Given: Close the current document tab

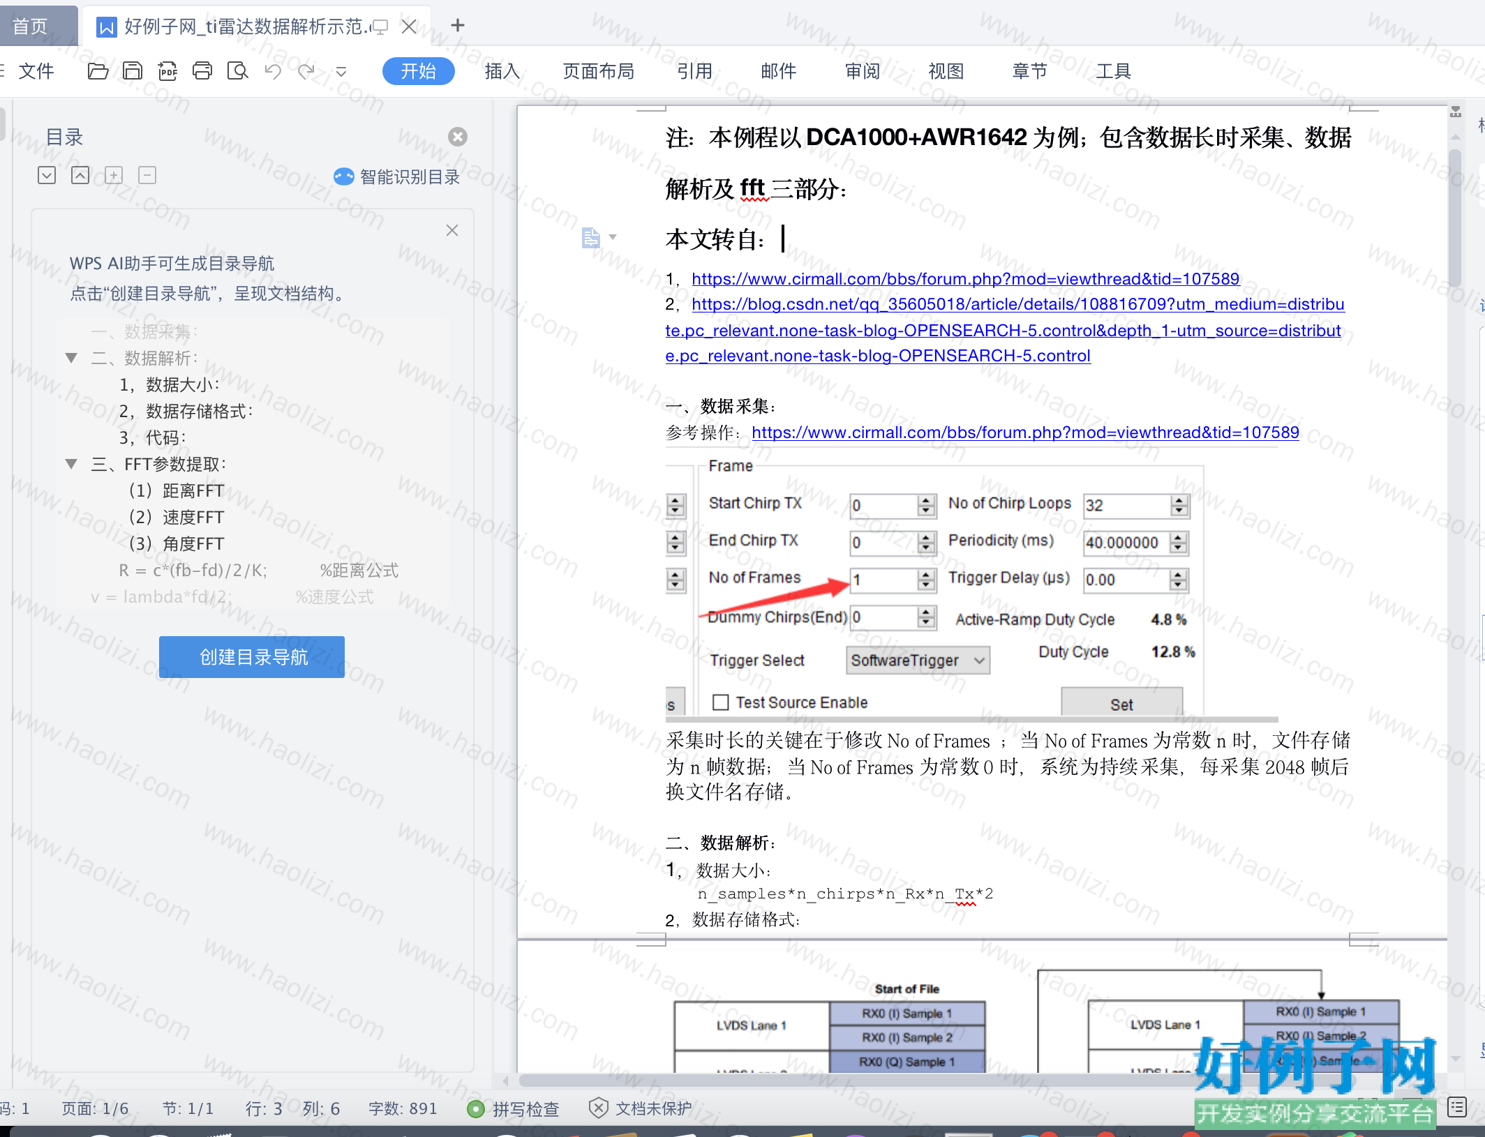Looking at the screenshot, I should pyautogui.click(x=409, y=27).
